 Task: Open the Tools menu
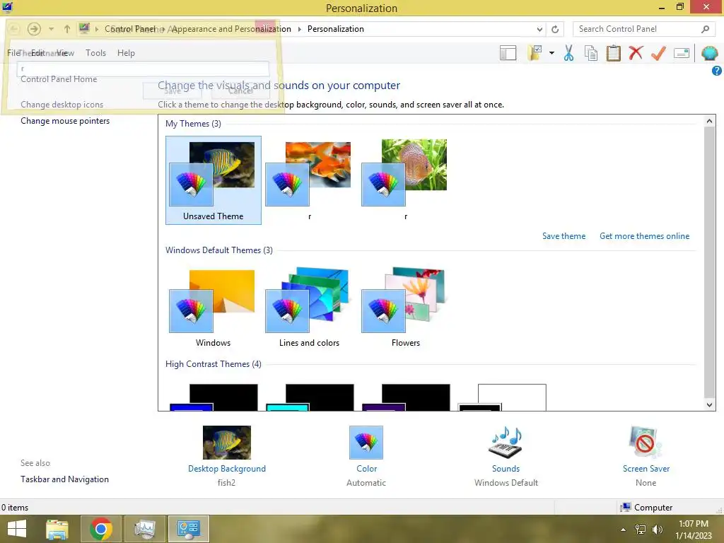[x=95, y=53]
